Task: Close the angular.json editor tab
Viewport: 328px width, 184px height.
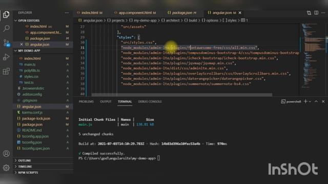Action: (x=240, y=13)
